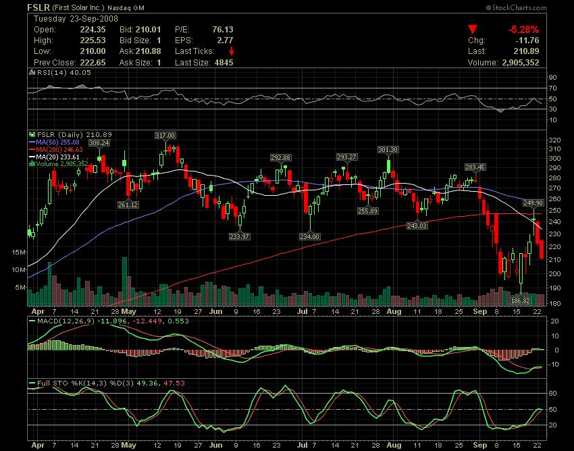Click the Ask Size value 1
Image resolution: width=574 pixels, height=451 pixels.
point(159,63)
